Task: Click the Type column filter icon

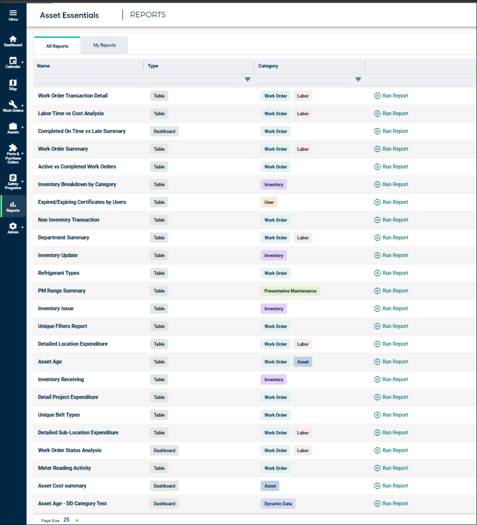Action: pyautogui.click(x=247, y=79)
